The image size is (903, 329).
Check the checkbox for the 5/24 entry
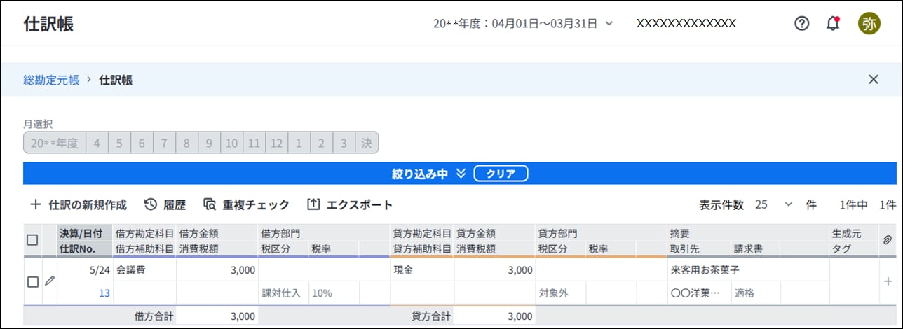coord(32,281)
